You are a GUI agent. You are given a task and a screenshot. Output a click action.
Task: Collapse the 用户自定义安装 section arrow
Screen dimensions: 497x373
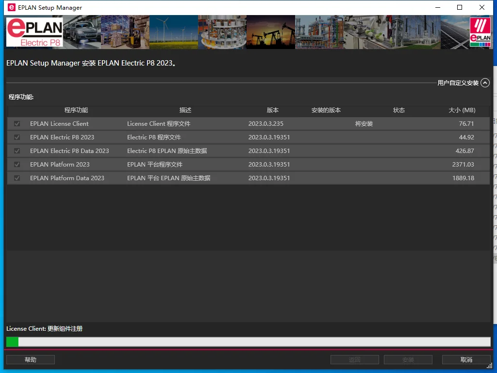click(485, 83)
